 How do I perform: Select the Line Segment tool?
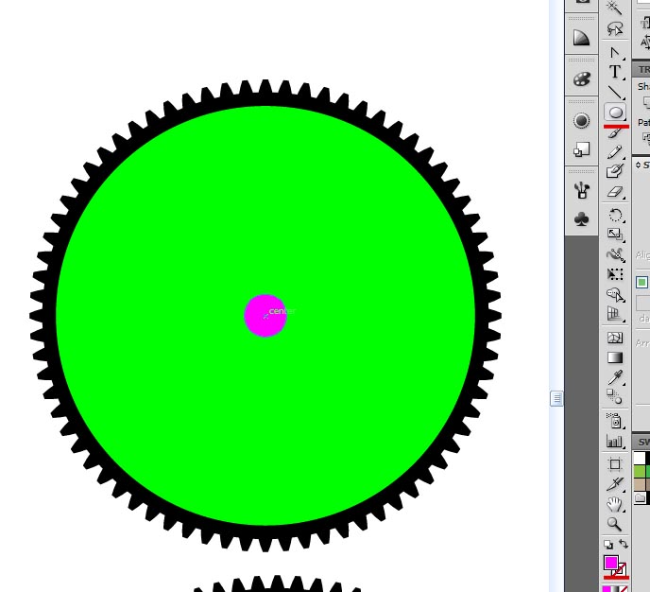pyautogui.click(x=614, y=92)
